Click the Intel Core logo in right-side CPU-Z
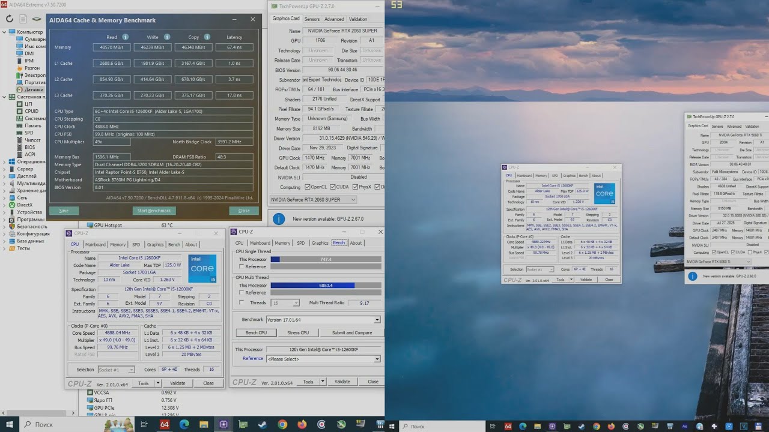 tap(604, 193)
